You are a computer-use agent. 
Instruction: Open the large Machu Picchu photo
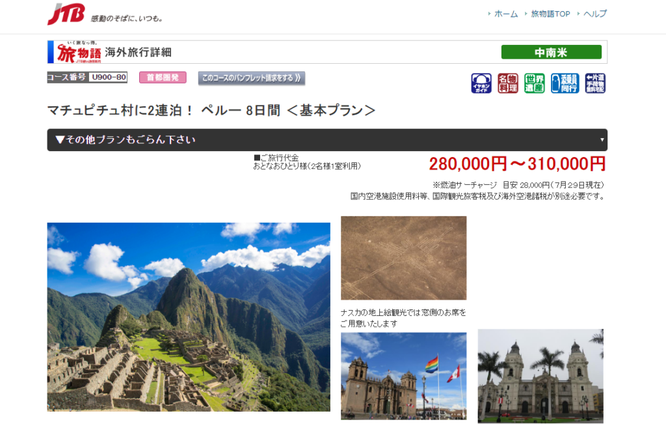coord(189,317)
